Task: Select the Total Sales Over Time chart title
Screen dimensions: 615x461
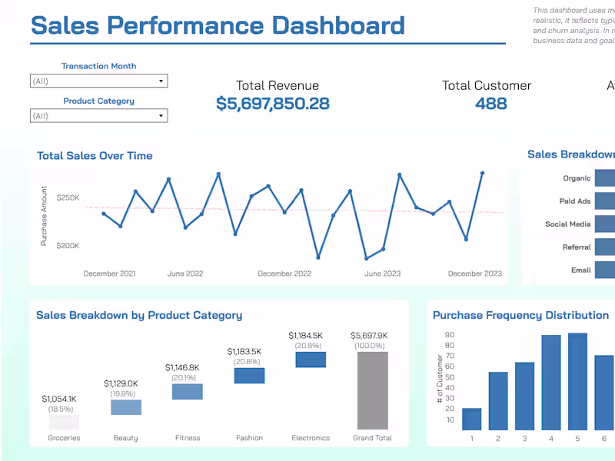Action: click(95, 155)
